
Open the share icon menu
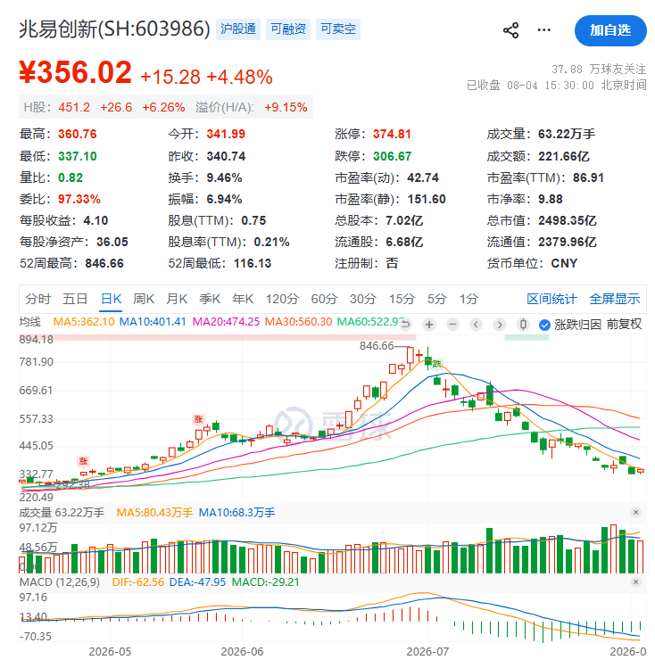[x=510, y=30]
